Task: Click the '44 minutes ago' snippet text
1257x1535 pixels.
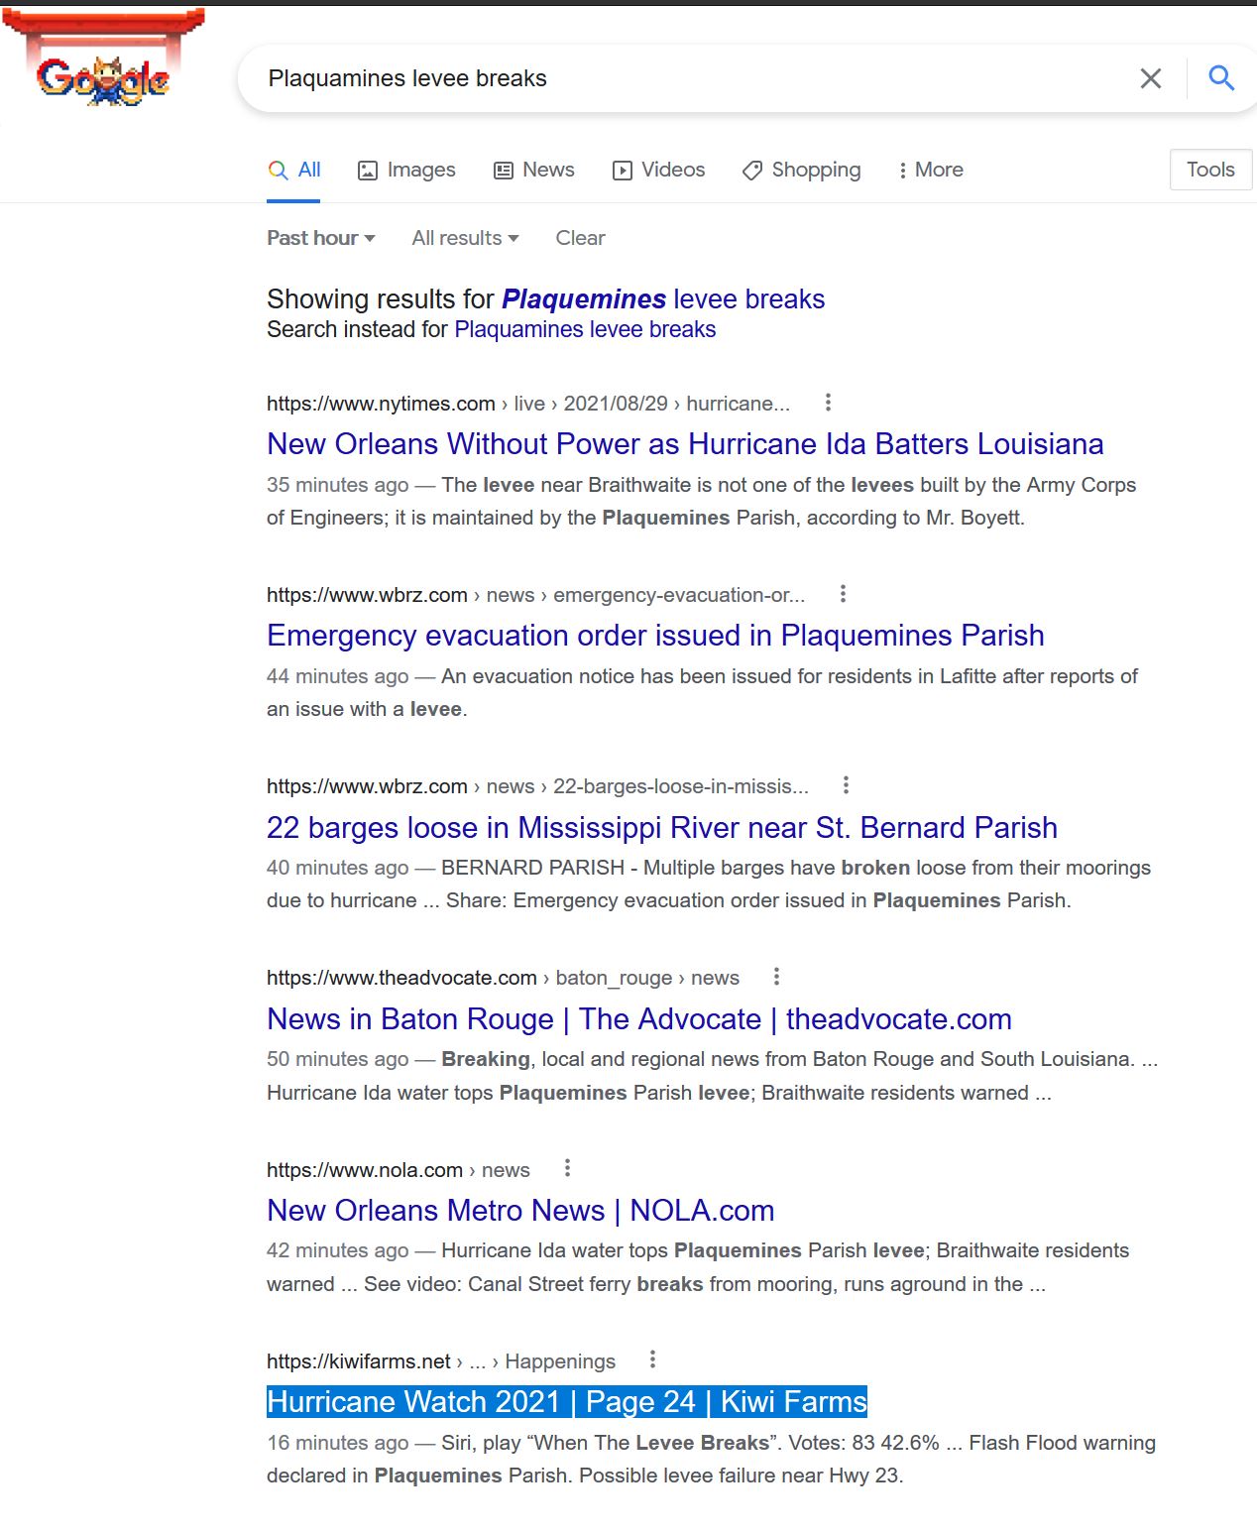Action: 337,676
